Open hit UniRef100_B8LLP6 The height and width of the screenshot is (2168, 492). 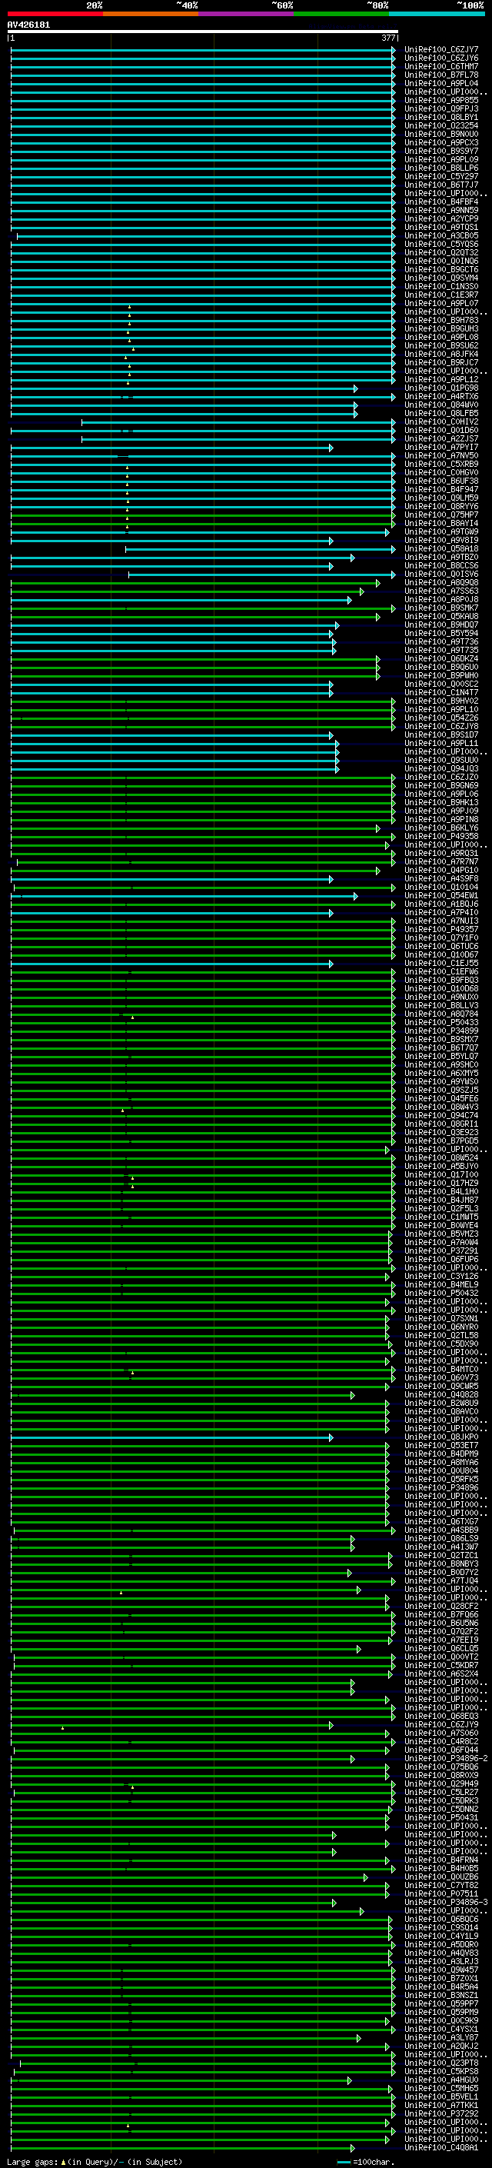440,168
